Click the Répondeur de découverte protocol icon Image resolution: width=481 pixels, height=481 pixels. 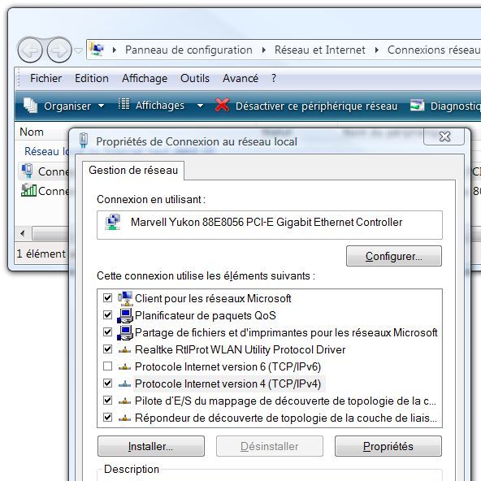tap(124, 418)
